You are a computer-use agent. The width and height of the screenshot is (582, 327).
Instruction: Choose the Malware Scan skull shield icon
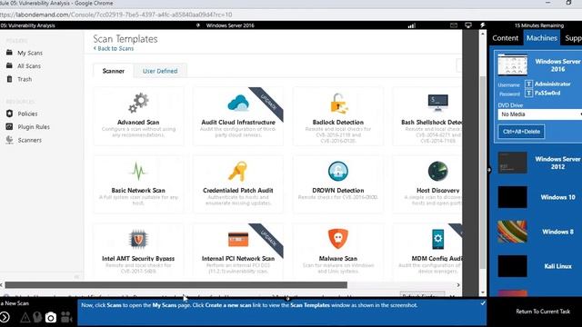click(338, 239)
